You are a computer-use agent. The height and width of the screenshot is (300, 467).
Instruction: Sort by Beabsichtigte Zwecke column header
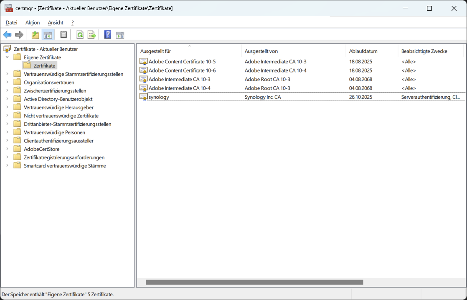(431, 51)
